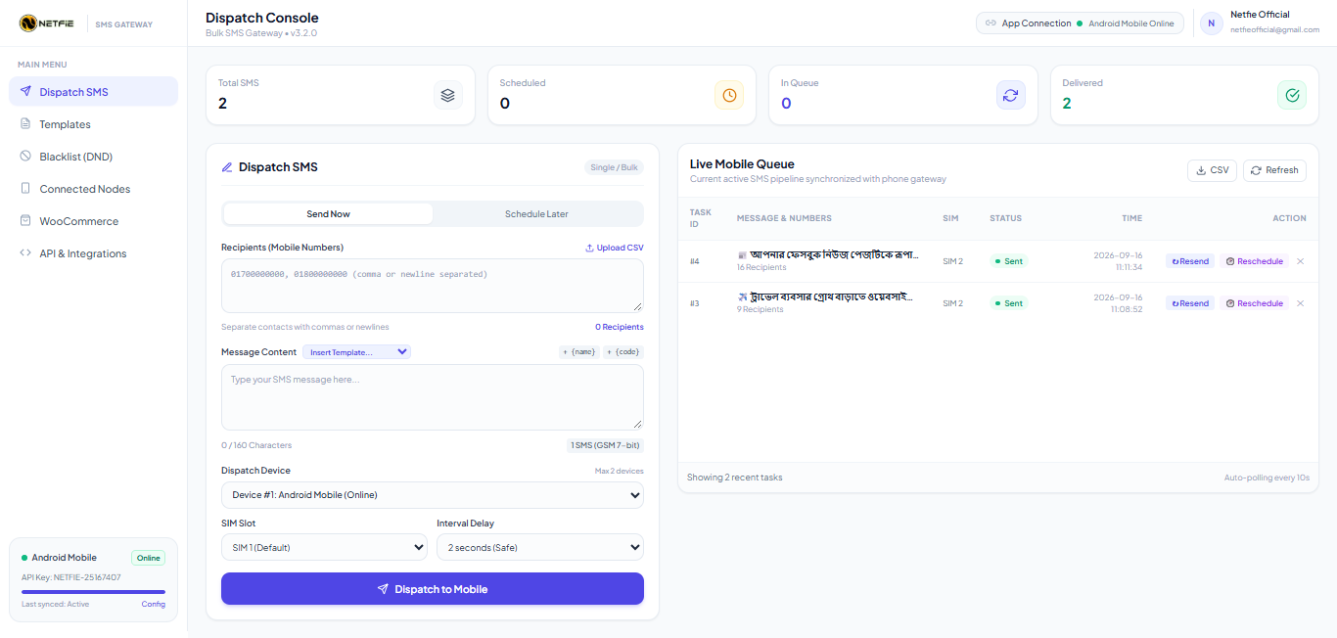Viewport: 1337px width, 638px height.
Task: Resend task #3
Action: pos(1190,303)
